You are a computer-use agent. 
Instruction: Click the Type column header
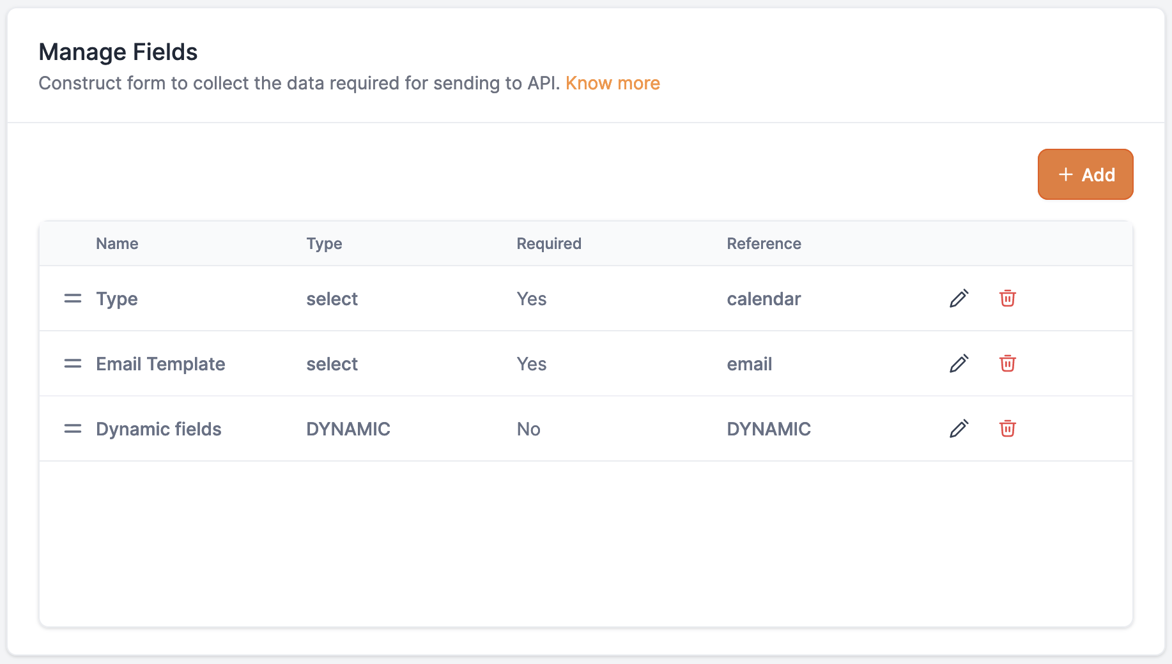(x=324, y=243)
